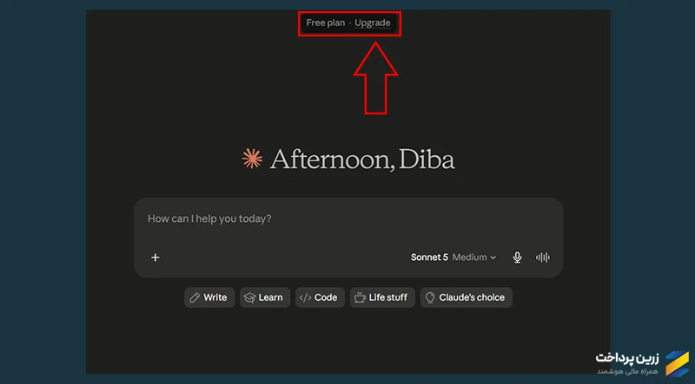Click the Life stuff suggestion button

pos(382,297)
